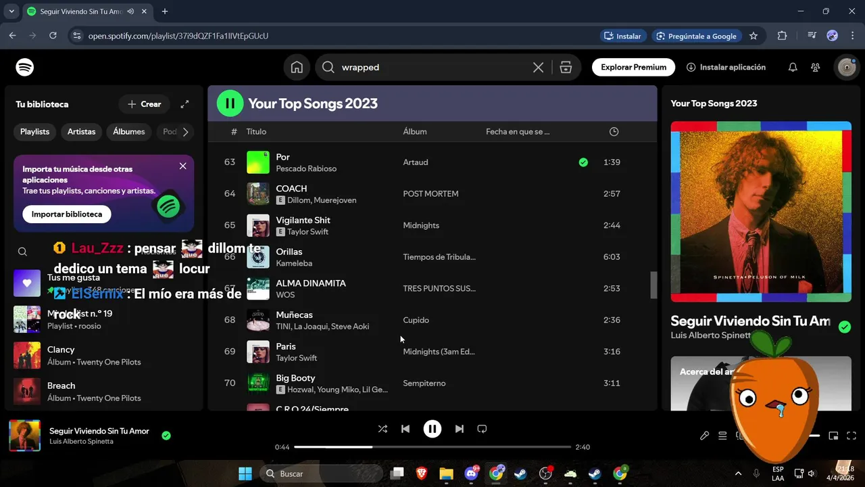Click Instalar aplicación link
The height and width of the screenshot is (487, 865).
pyautogui.click(x=726, y=67)
